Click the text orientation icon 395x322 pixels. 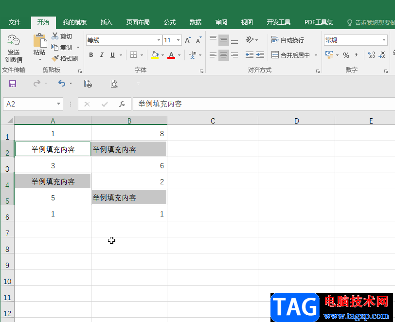point(250,40)
